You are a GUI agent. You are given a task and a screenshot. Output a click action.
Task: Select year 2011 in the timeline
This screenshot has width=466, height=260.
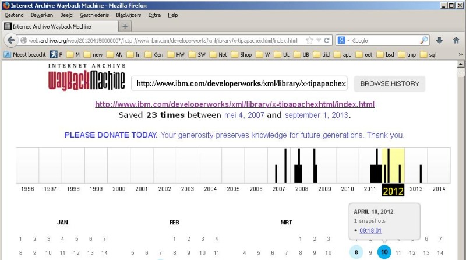pos(370,189)
